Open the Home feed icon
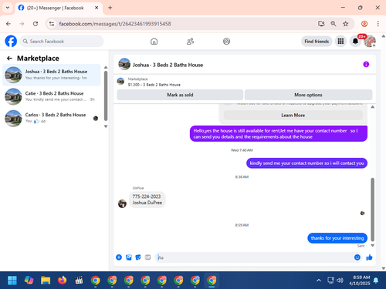 click(x=154, y=41)
